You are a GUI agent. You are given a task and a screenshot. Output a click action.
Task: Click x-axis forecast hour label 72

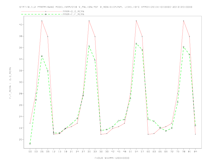[x=172, y=152]
